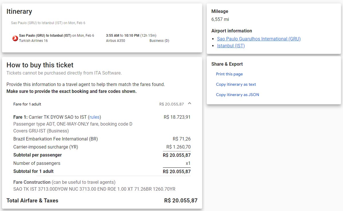Screen dimensions: 343x211
Task: Select the Itinerary heading
Action: (x=19, y=11)
